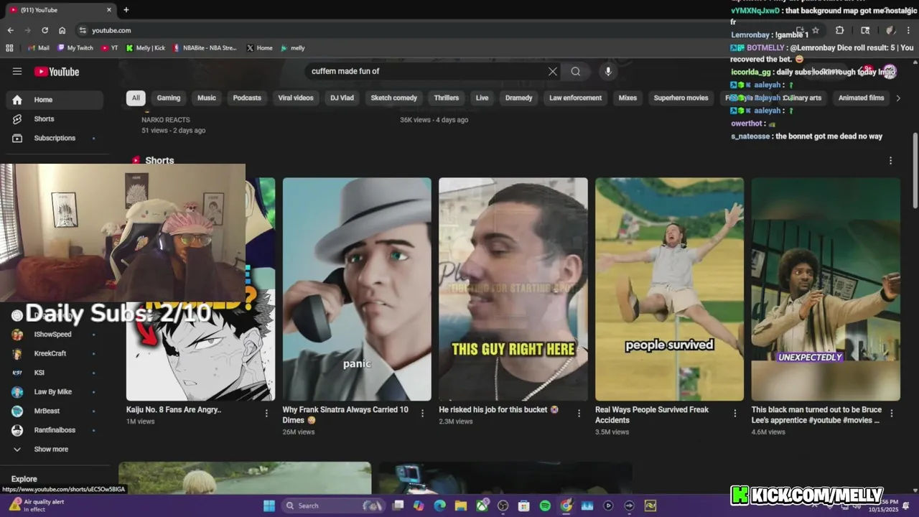Open options for Freak Accidents short
Viewport: 919px width, 517px height.
[x=735, y=413]
